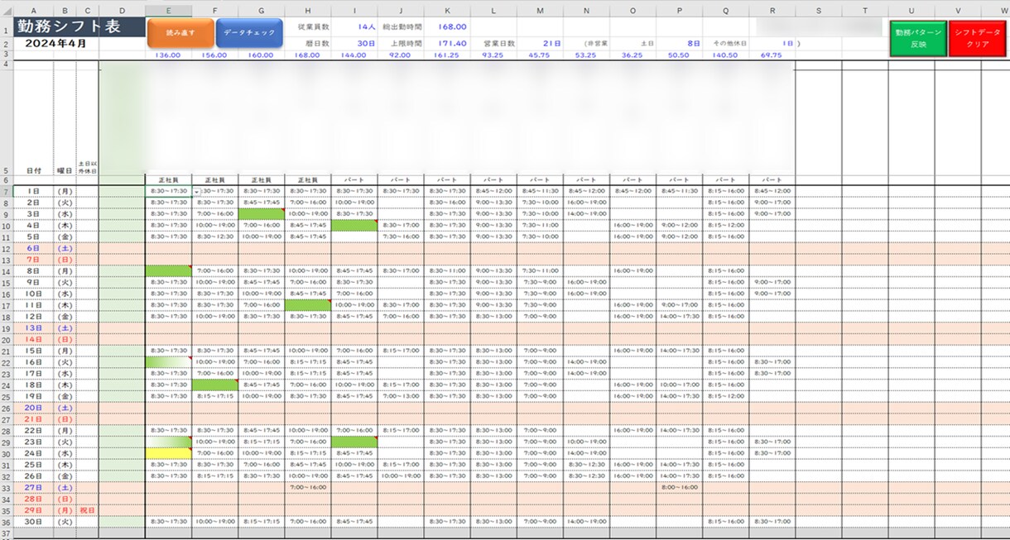This screenshot has height=540, width=1010.
Task: Click the 168.00 total work hours value
Action: pos(454,26)
